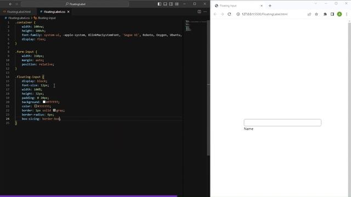
Task: Open Chrome three-dot menu
Action: pos(347,14)
